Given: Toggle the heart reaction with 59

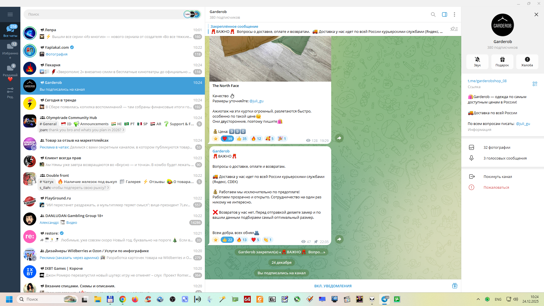Looking at the screenshot, I should (x=227, y=139).
